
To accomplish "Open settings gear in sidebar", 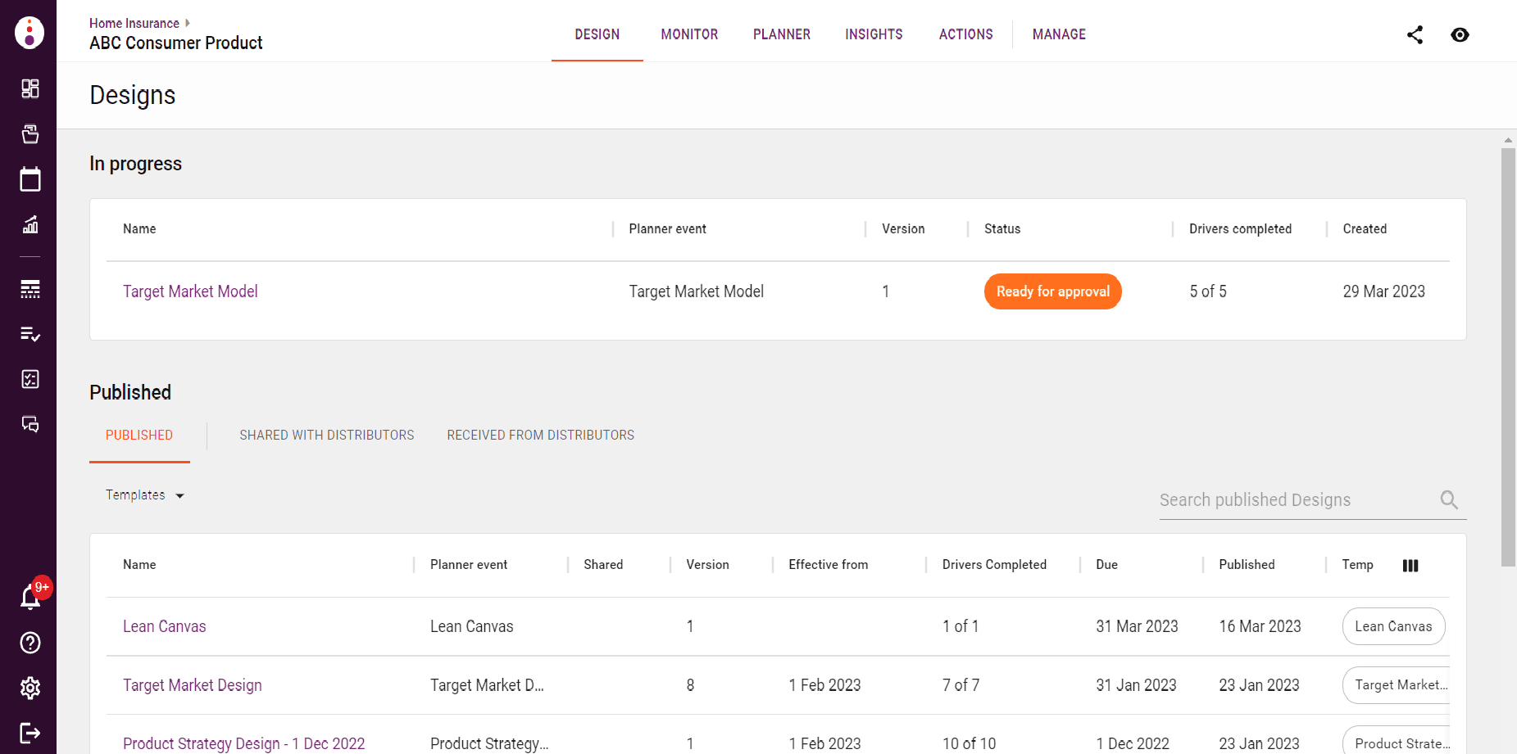I will pyautogui.click(x=30, y=688).
